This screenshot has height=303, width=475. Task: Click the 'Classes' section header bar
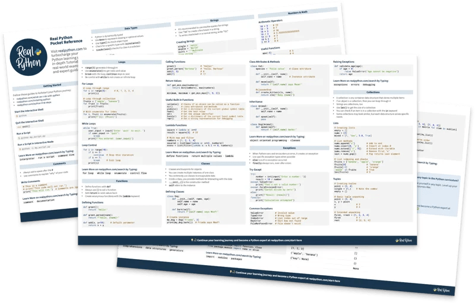click(205, 164)
